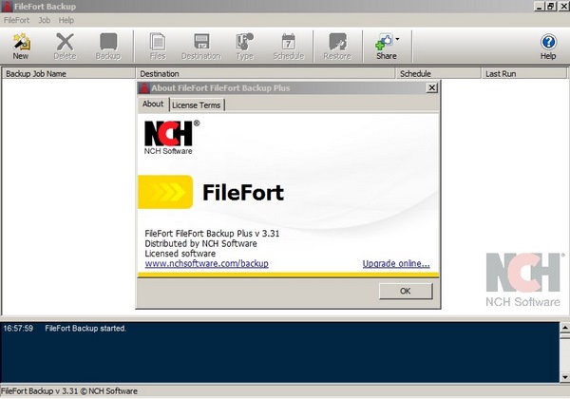Expand the Share dropdown arrow

tap(397, 39)
